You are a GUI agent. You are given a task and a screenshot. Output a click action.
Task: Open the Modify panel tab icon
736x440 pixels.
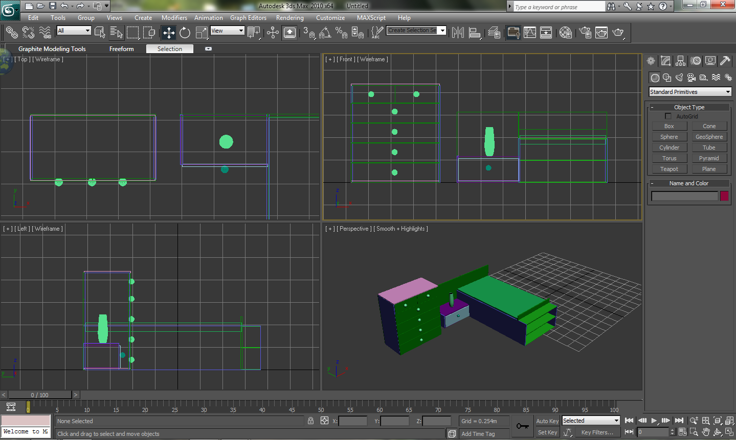665,61
